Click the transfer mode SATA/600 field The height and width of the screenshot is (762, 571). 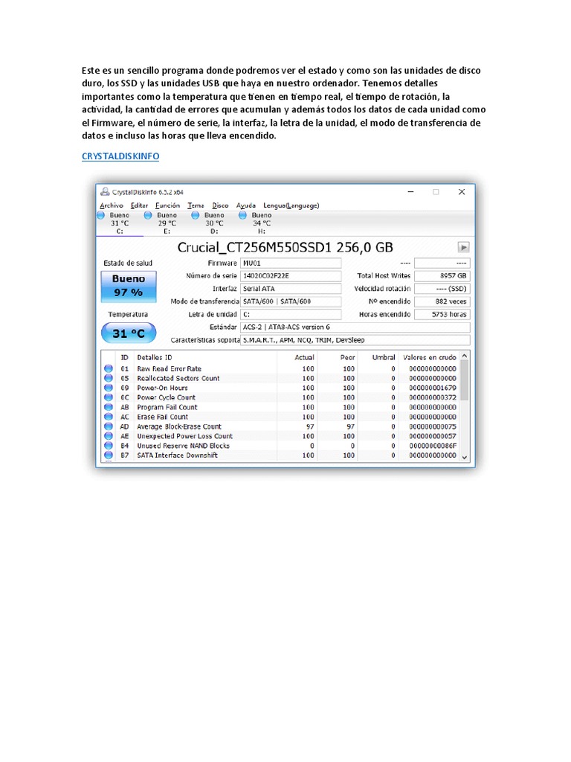(x=291, y=301)
